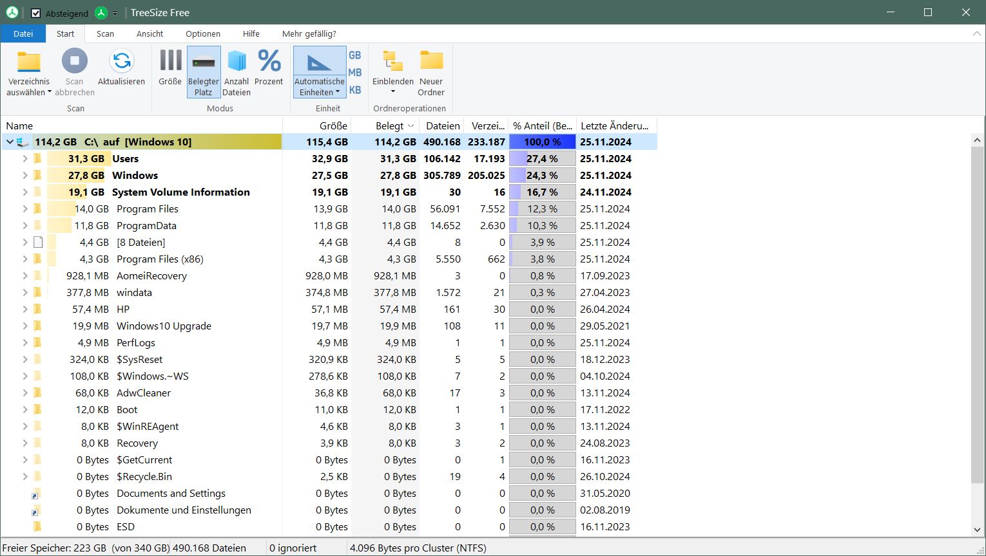This screenshot has width=986, height=556.
Task: Select the windata folder row
Action: tap(329, 293)
